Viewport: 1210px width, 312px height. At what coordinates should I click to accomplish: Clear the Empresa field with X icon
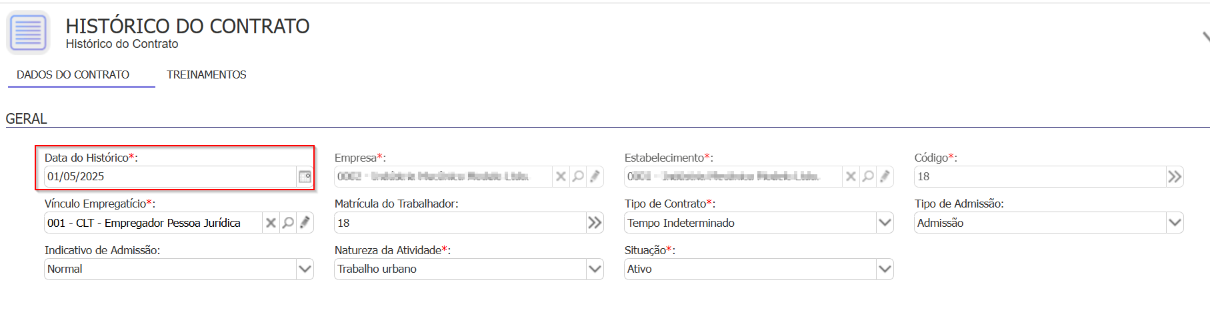561,176
